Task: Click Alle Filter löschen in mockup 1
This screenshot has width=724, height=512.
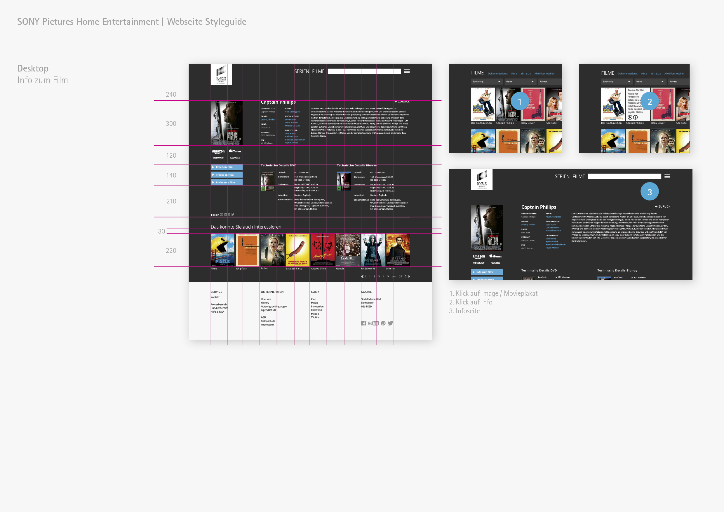Action: [544, 74]
